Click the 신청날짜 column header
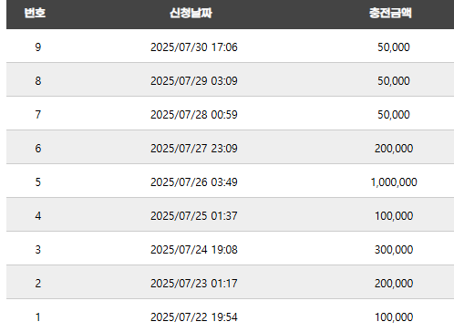The image size is (454, 332). tap(191, 13)
